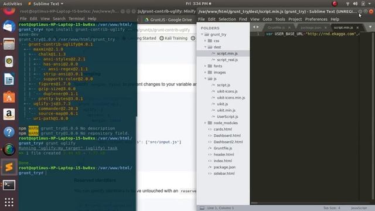The height and width of the screenshot is (211, 375).
Task: Launch Rhythmbox from the dock
Action: (9, 62)
